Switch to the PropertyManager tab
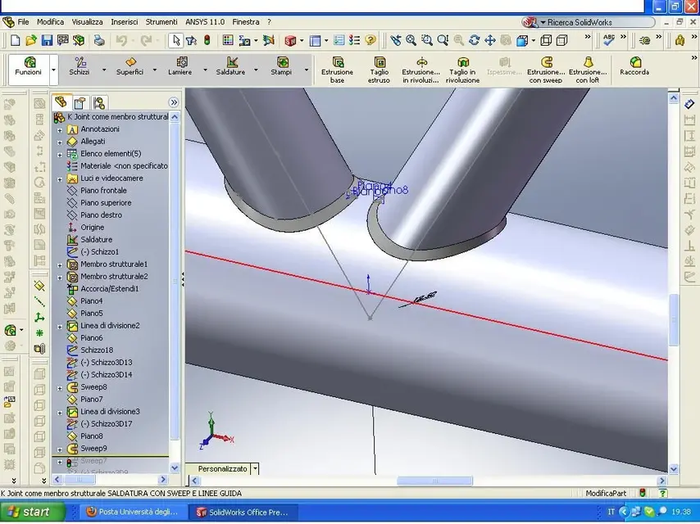This screenshot has width=700, height=524. click(80, 103)
